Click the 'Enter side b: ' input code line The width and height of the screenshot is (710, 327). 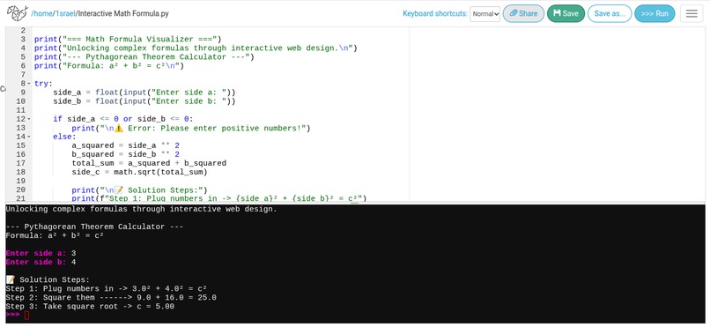click(144, 101)
